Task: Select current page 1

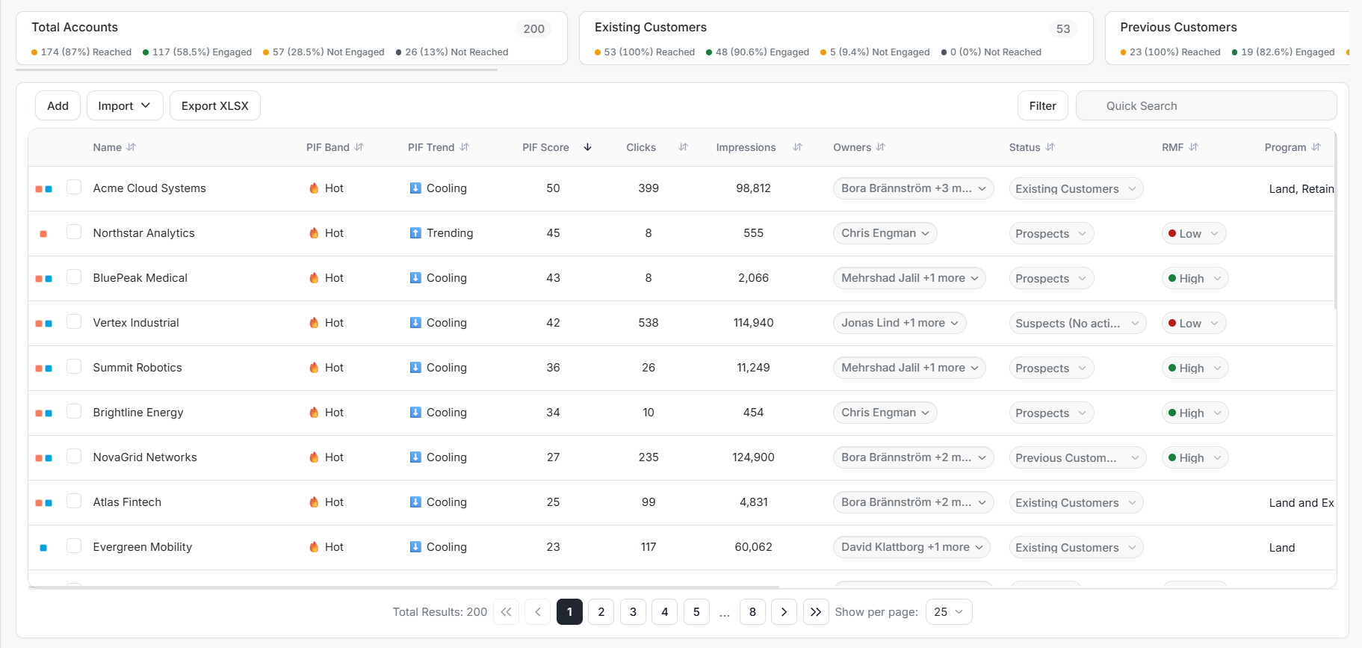Action: point(569,612)
